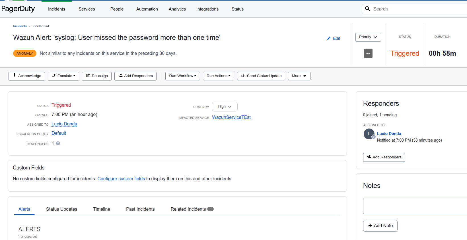Click the ANOMALY badge
This screenshot has width=467, height=240.
(24, 53)
